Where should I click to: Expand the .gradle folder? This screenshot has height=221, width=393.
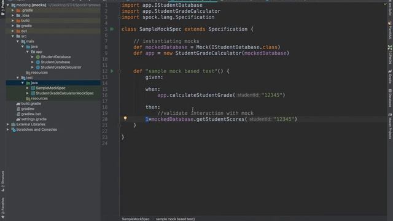13,10
